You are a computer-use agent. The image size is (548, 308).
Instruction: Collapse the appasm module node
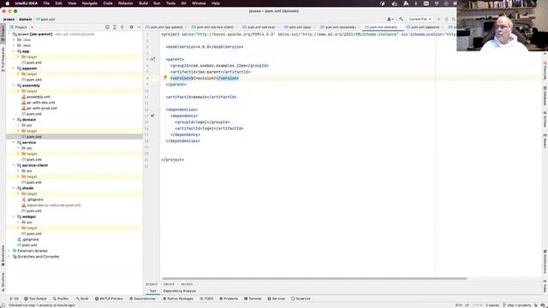[x=14, y=68]
